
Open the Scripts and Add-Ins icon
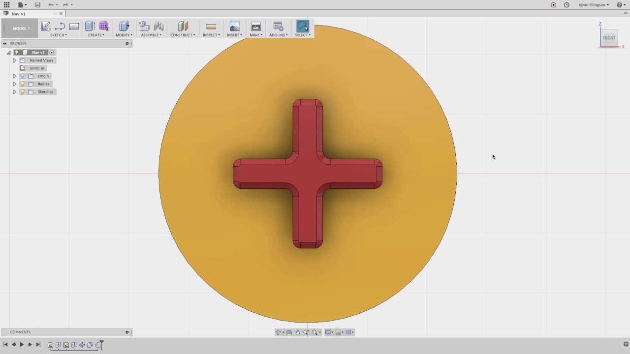coord(278,27)
